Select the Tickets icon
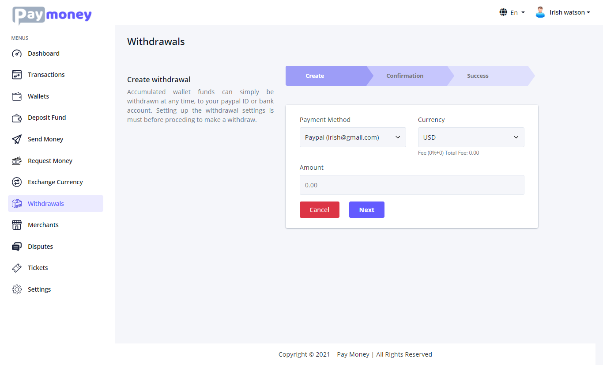This screenshot has width=603, height=365. [x=16, y=267]
